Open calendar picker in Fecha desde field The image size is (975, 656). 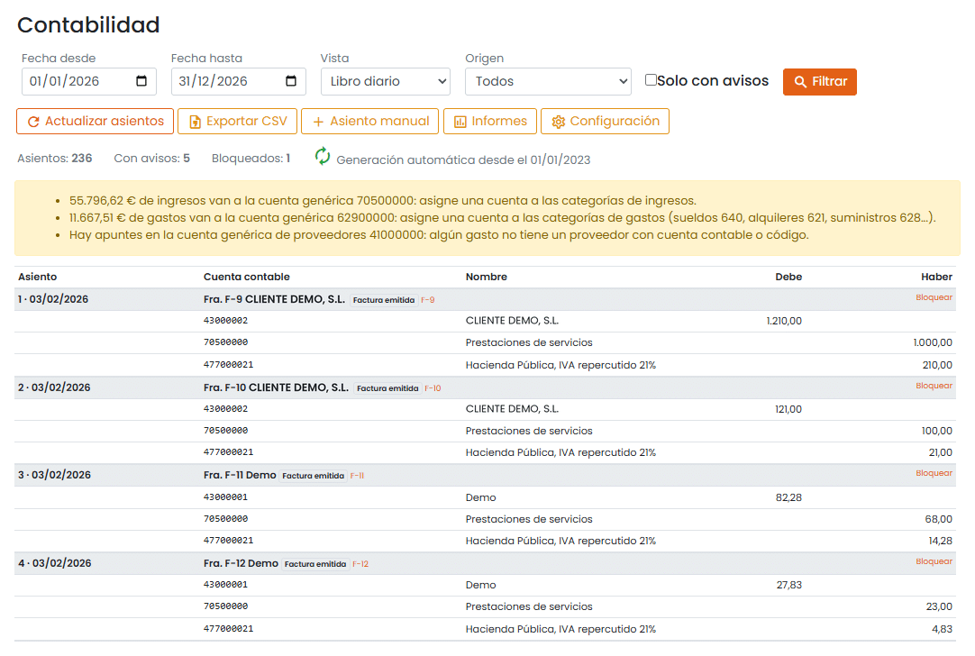141,81
